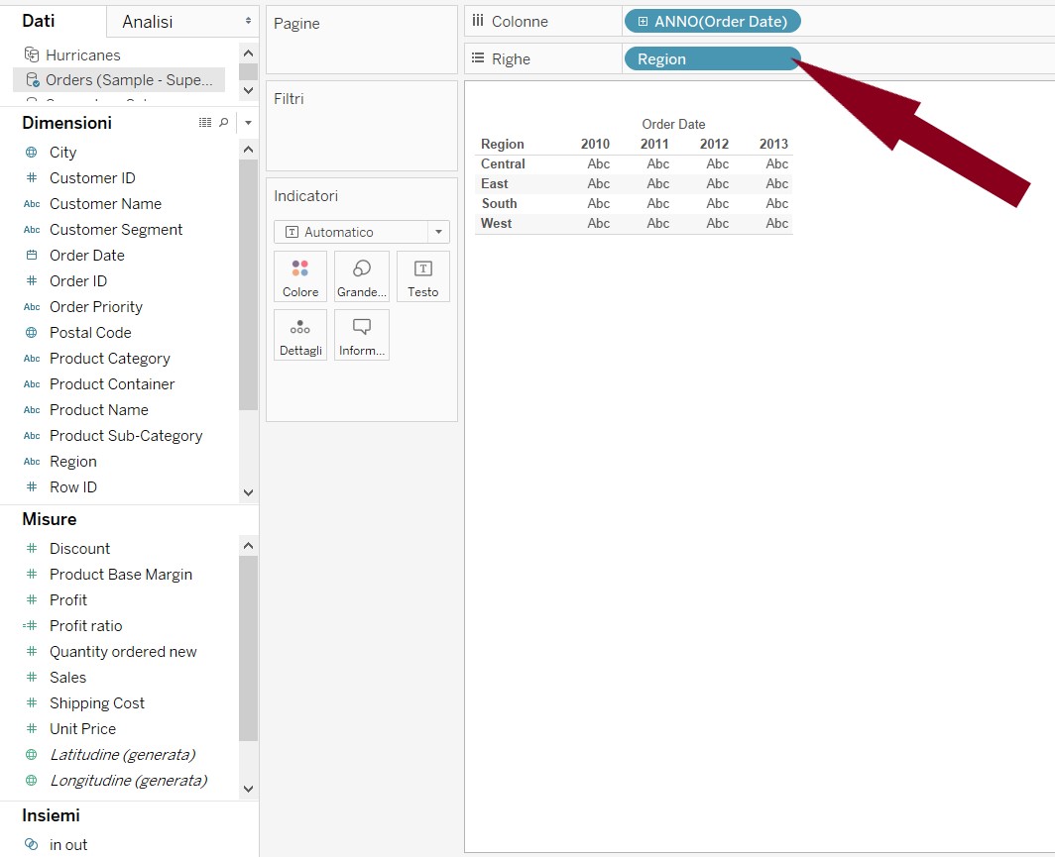1055x857 pixels.
Task: Click the Colonne shelf icon
Action: click(x=479, y=21)
